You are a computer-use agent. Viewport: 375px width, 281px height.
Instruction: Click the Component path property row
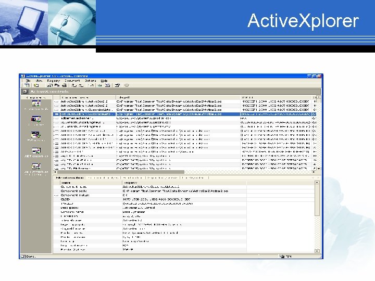click(x=149, y=191)
